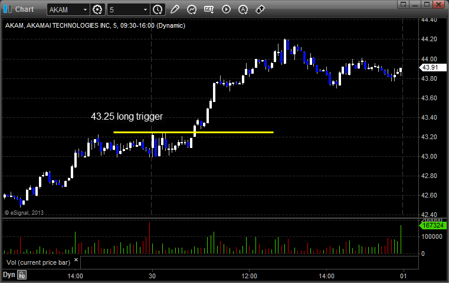Minimize the Chart window

[415, 4]
